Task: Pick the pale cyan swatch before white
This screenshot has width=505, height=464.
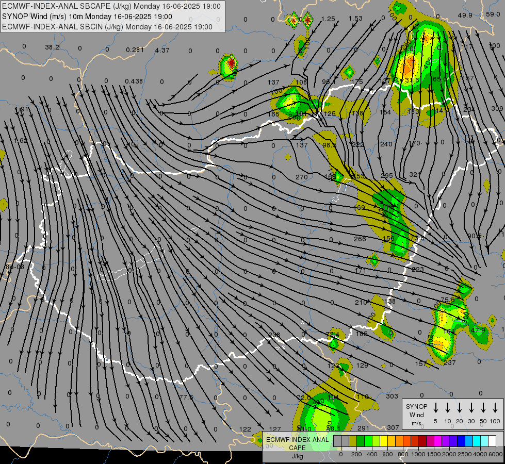Action: coord(484,441)
